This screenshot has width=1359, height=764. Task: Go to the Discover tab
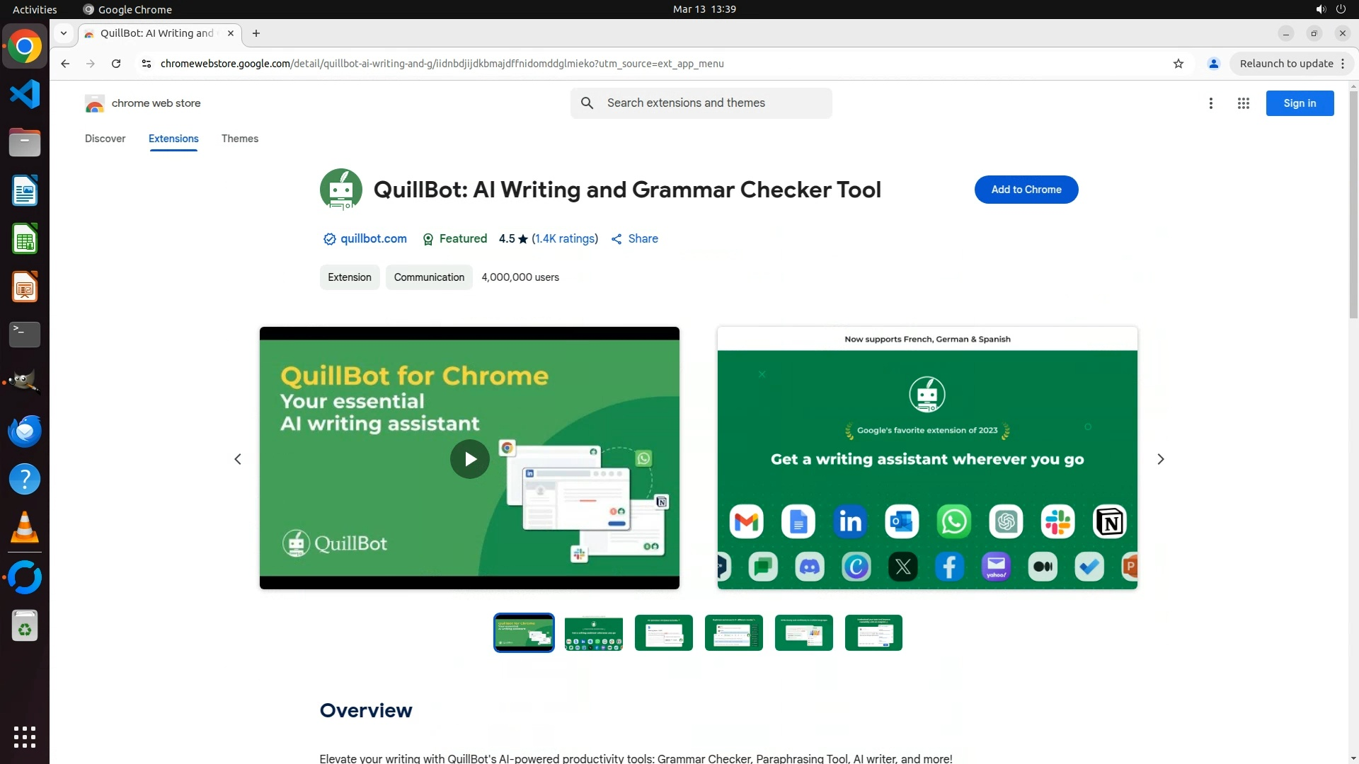[x=105, y=139]
